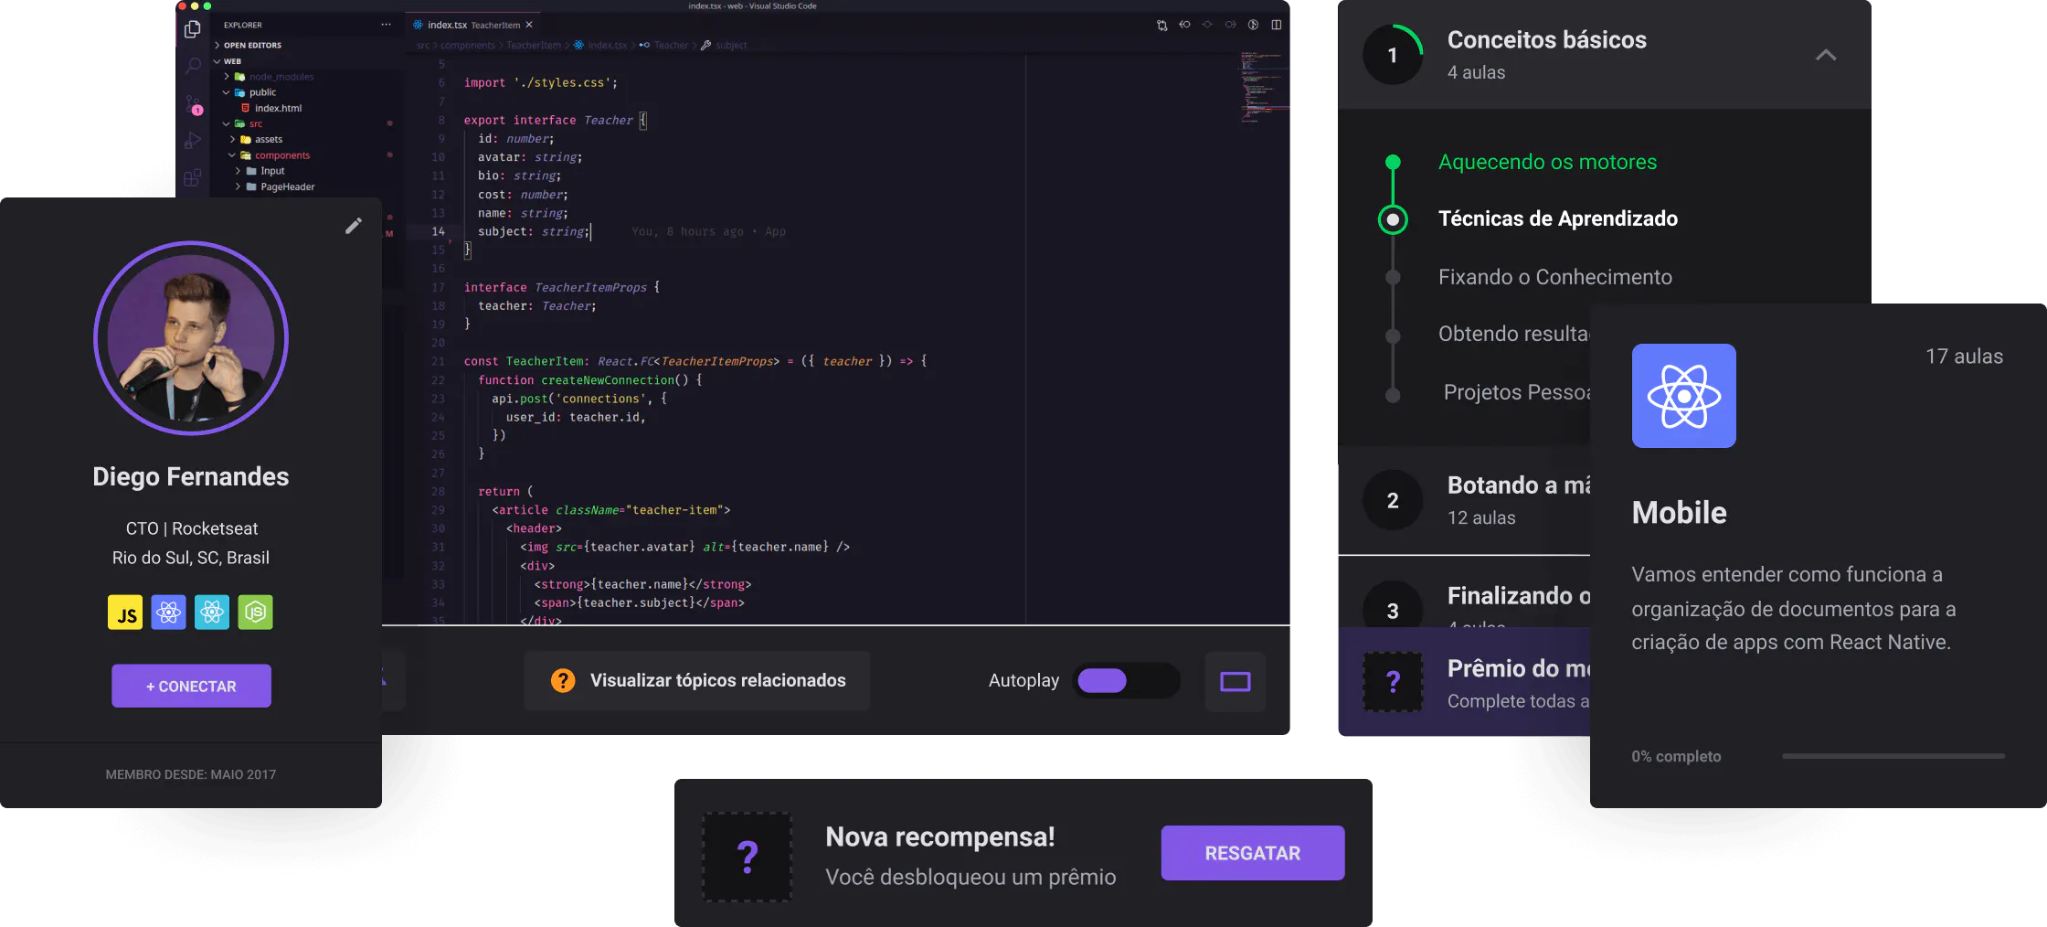Click the React atom icon on Mobile card
This screenshot has width=2047, height=927.
1683,396
